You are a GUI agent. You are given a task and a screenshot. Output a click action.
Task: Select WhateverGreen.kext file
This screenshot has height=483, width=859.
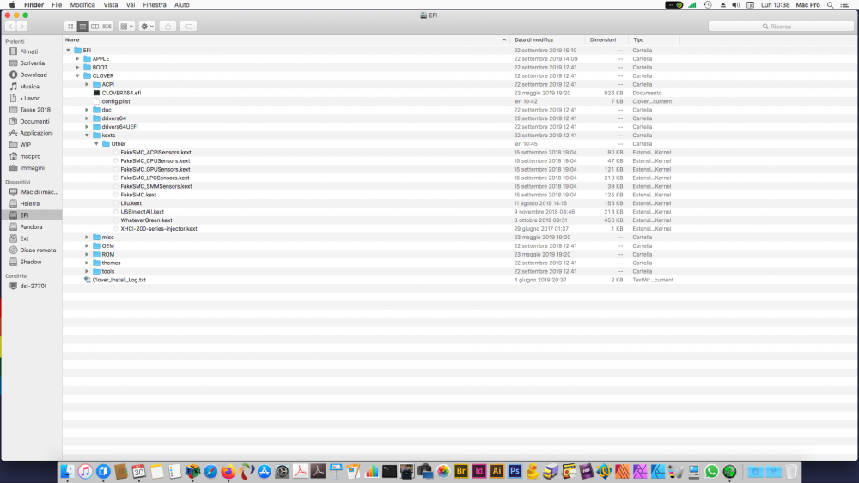click(146, 220)
